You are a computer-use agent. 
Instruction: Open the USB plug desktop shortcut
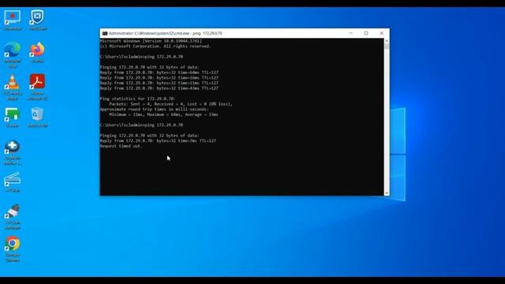[13, 216]
